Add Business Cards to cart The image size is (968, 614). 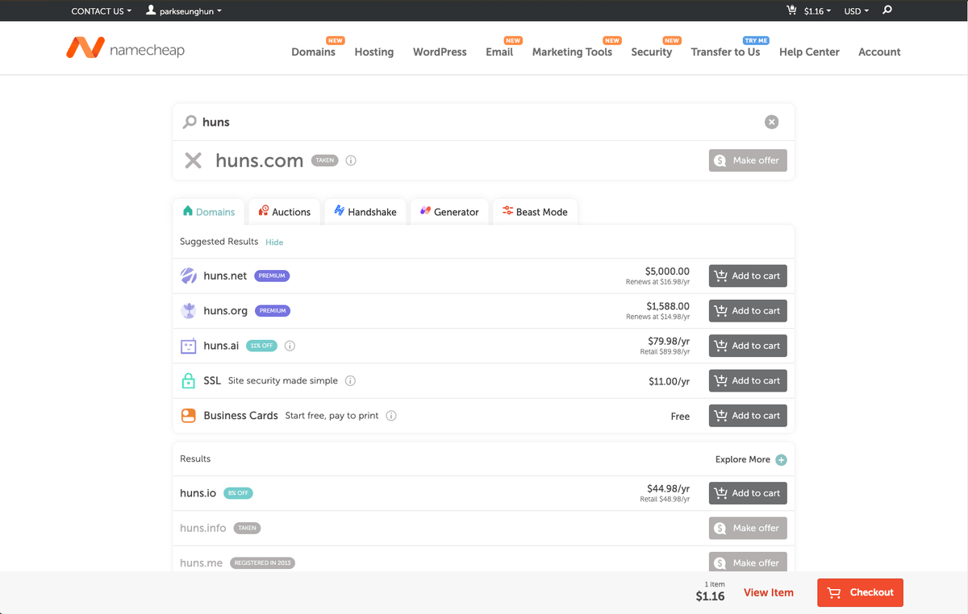click(748, 416)
